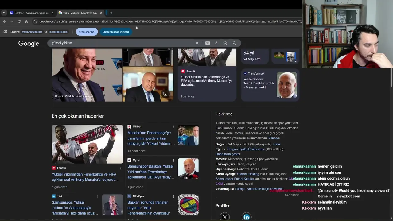393x221 pixels.
Task: Click Share this tab instead
Action: pos(115,32)
